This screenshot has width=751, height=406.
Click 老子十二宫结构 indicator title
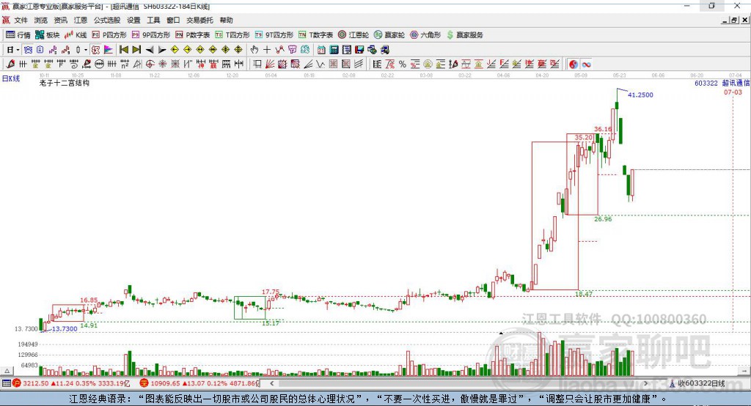pos(65,83)
